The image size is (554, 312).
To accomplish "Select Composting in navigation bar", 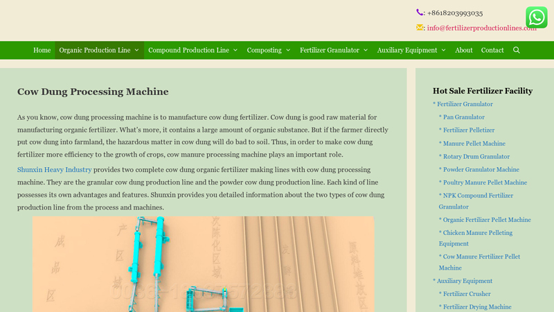I will pos(265,50).
